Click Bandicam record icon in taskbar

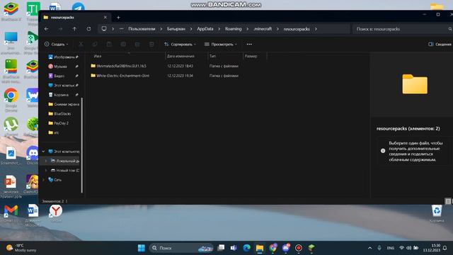click(x=299, y=248)
